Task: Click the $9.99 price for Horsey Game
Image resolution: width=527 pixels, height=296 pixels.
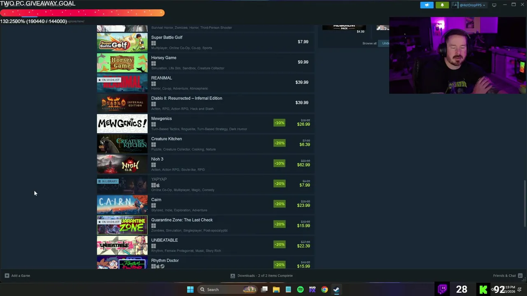Action: pos(303,62)
